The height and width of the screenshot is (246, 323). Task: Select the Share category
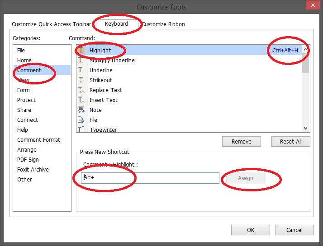click(42, 110)
